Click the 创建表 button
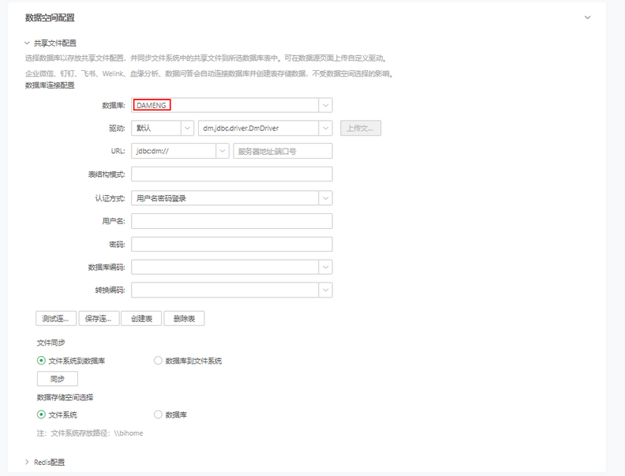Viewport: 625px width, 476px height. click(x=141, y=319)
